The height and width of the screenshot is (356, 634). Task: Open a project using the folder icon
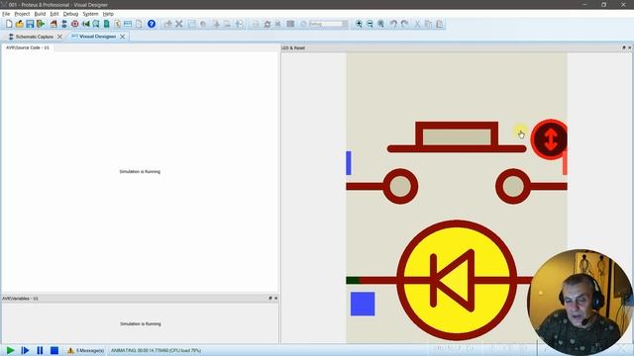(x=20, y=24)
